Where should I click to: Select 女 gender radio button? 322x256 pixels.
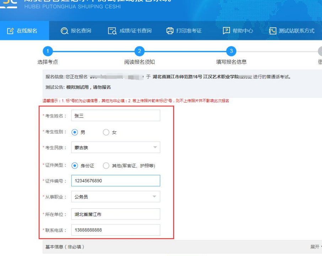pos(106,132)
